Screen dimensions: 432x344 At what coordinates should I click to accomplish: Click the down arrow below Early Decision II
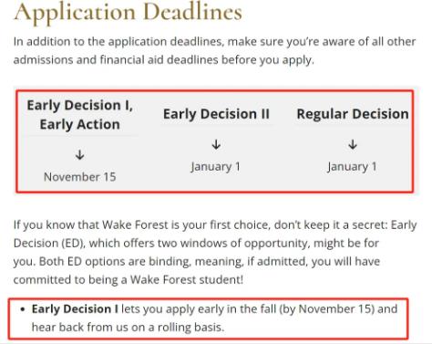pyautogui.click(x=216, y=144)
